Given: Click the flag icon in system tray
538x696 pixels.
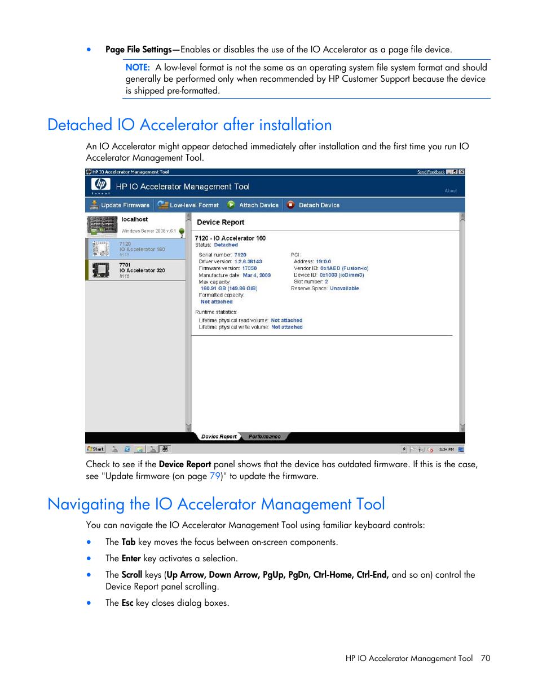Looking at the screenshot, I should (412, 449).
